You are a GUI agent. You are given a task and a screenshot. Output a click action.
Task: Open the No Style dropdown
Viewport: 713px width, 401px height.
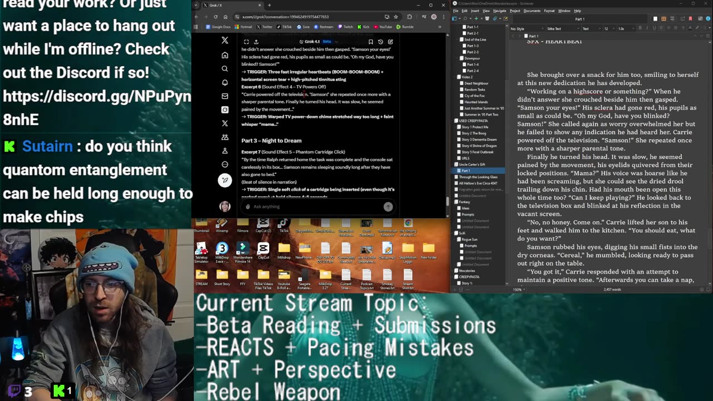tap(526, 28)
